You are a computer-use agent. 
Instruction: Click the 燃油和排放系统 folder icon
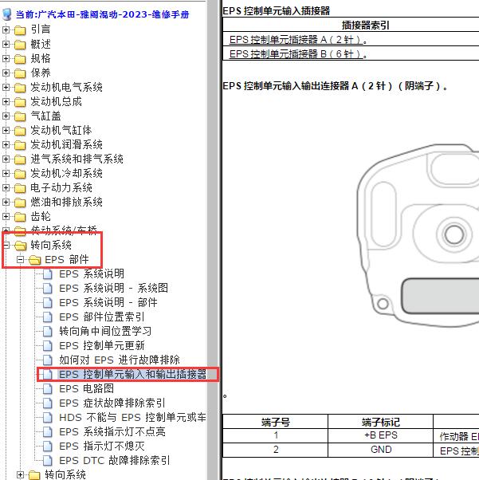(20, 203)
